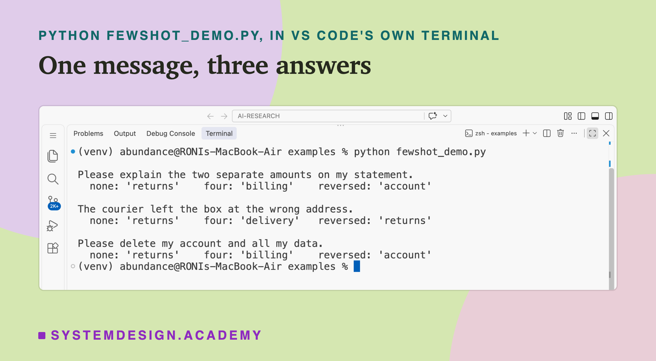
Task: Close the terminal panel
Action: 606,133
